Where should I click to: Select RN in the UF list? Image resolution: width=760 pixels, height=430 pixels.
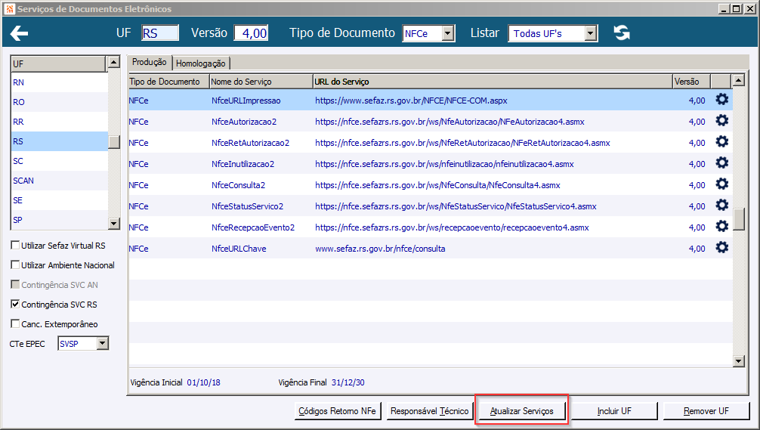59,82
